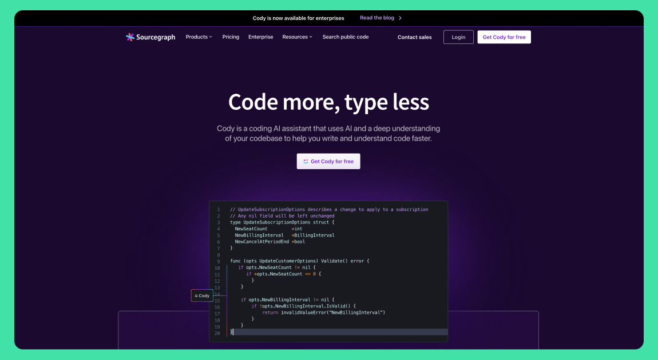Open the Resources dropdown in navigation
This screenshot has height=360, width=658.
297,37
